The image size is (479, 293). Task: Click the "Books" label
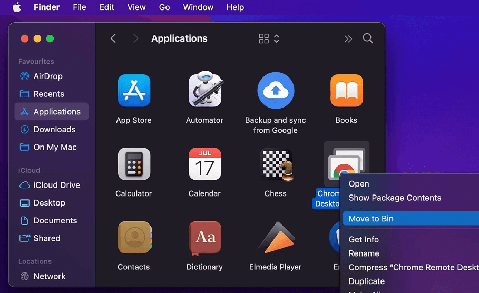(x=346, y=120)
